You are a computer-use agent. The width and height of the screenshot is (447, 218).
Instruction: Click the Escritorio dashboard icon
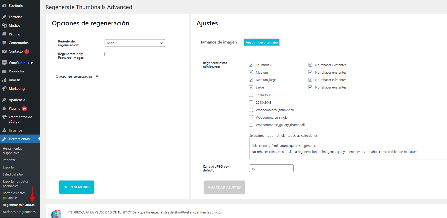coord(4,6)
